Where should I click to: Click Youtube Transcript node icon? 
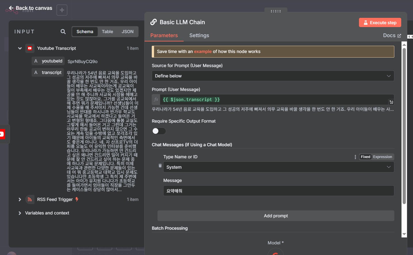pos(30,48)
